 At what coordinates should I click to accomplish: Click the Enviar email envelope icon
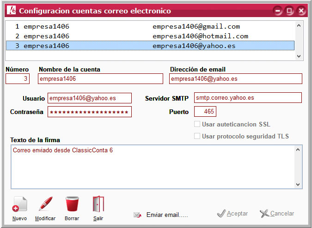point(137,215)
